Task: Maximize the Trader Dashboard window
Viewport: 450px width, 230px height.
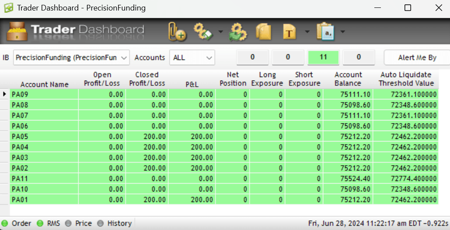Action: click(408, 8)
